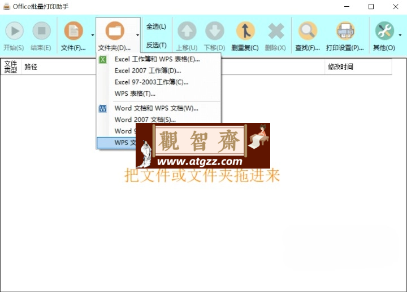407x292 pixels.
Task: Expand the File (文件) dropdown arrow
Action: 92,35
